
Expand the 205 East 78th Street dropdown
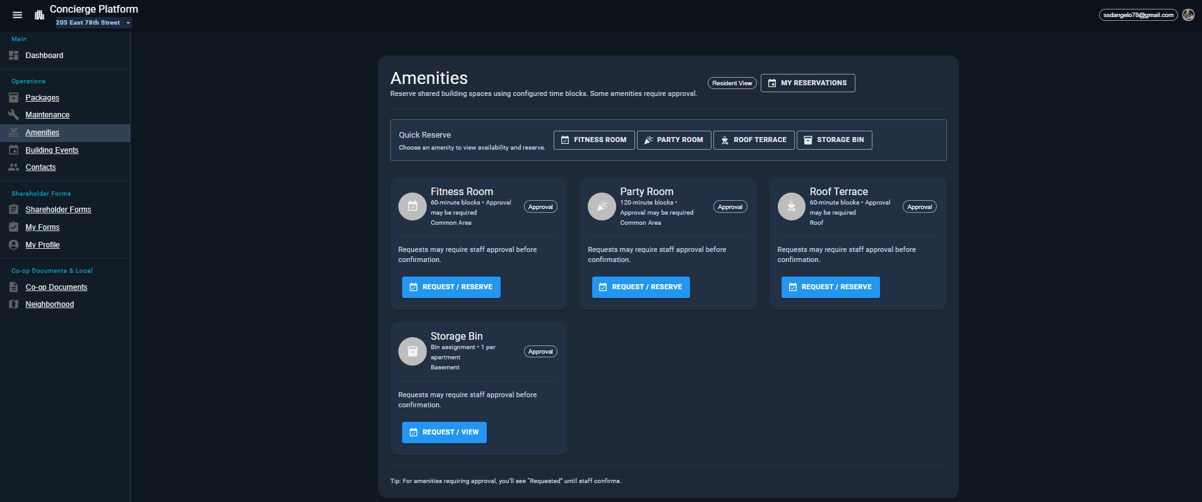(93, 23)
